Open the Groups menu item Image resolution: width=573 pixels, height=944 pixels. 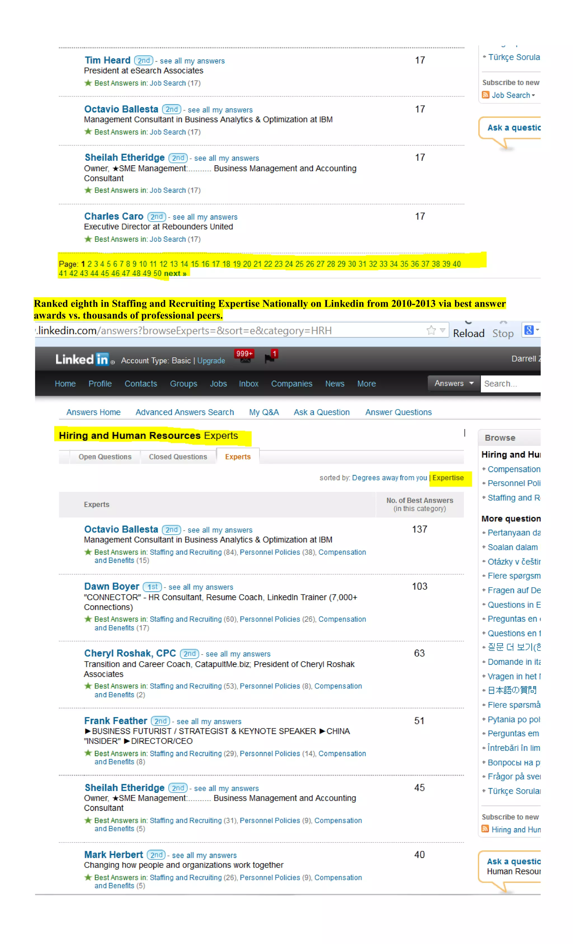(x=184, y=383)
